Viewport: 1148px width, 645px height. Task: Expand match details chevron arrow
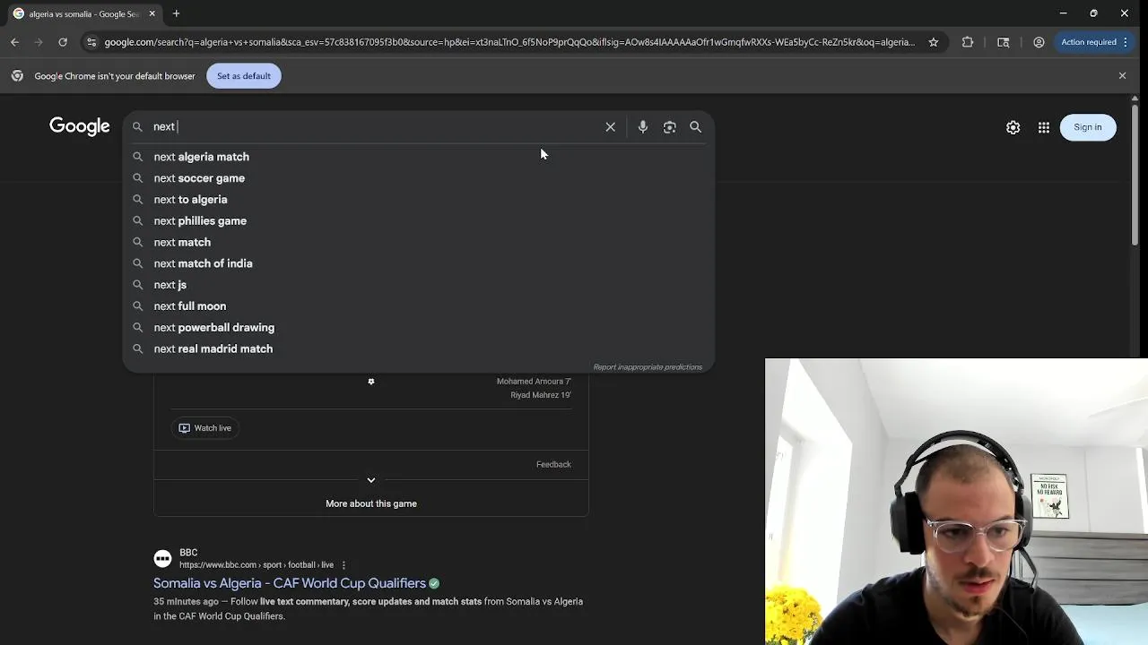[371, 481]
